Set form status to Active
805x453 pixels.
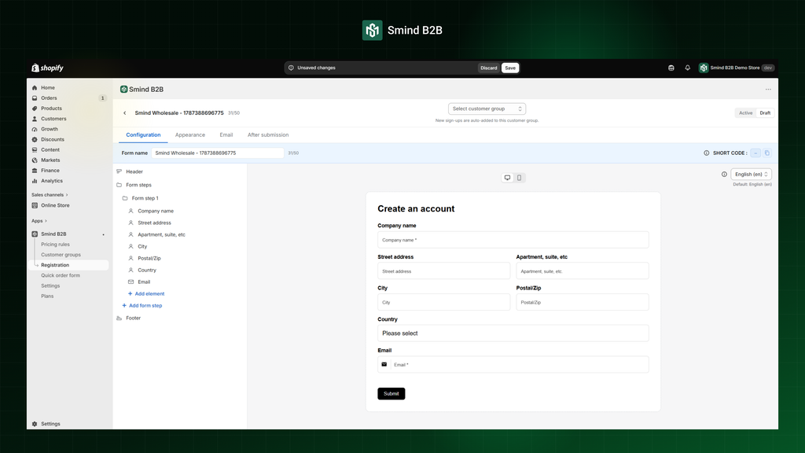click(745, 113)
